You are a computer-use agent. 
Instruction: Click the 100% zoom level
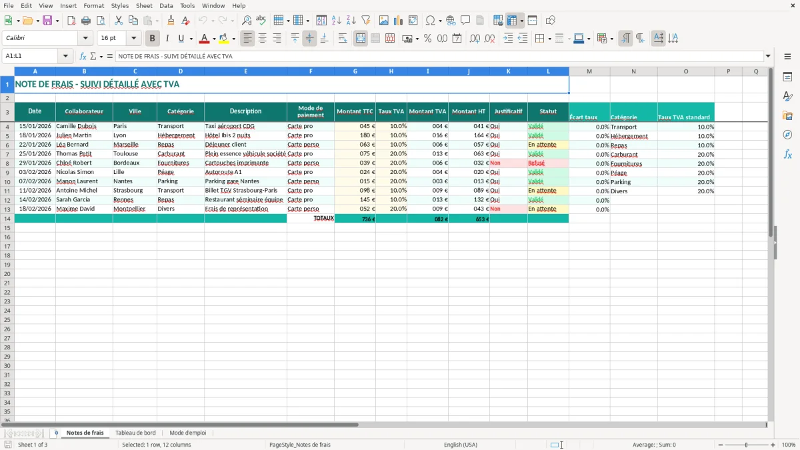789,445
